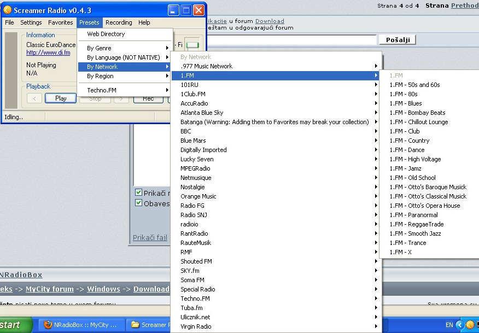Open the NRadioBox topic link

coord(21,274)
